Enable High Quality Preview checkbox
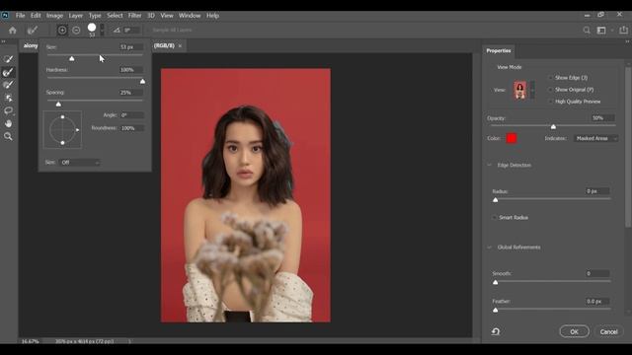Viewport: 632px width, 355px height. 551,102
